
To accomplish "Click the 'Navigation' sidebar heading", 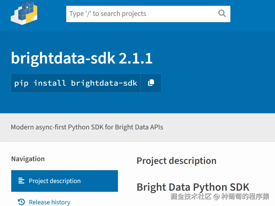I will (28, 159).
